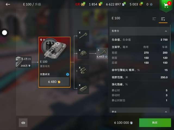The width and height of the screenshot is (174, 130).
Task: Open the shopping cart with 3 items
Action: point(166,5)
